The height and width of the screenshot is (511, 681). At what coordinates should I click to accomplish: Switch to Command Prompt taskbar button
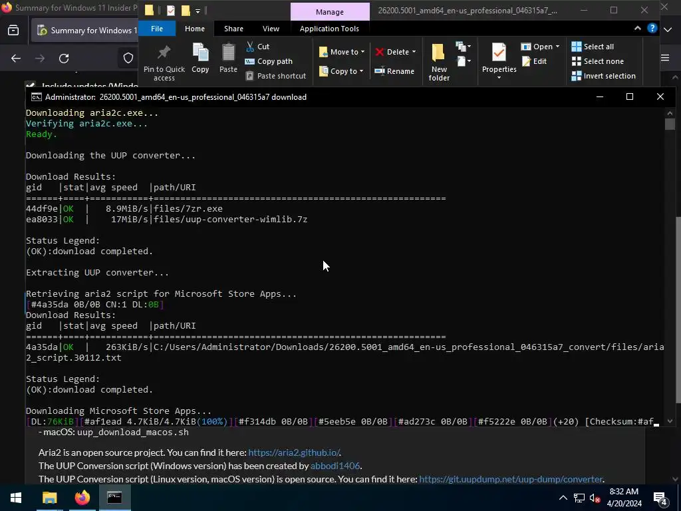114,498
